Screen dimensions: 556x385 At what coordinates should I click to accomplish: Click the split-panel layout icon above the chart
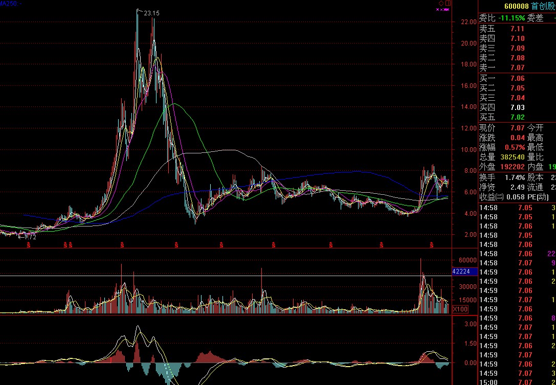(448, 3)
